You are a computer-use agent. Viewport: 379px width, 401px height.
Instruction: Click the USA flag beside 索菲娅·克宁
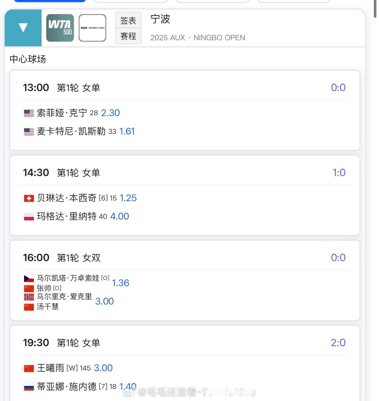coord(29,113)
